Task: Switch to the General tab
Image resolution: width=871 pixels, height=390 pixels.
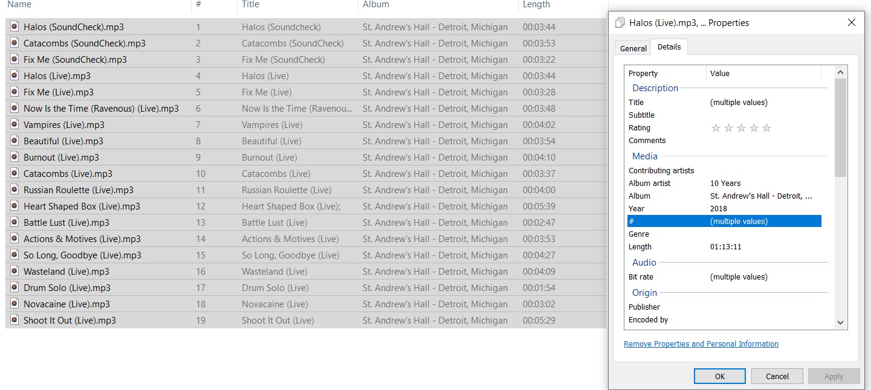Action: click(x=633, y=48)
